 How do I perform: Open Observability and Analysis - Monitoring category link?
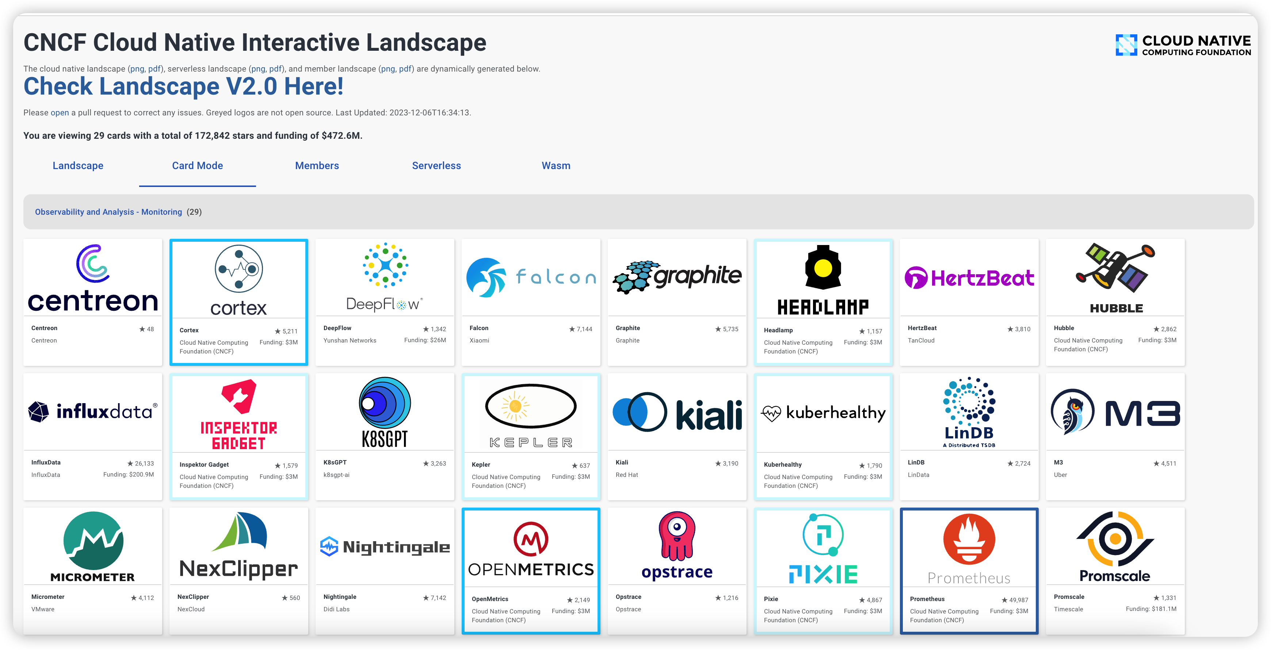coord(108,212)
